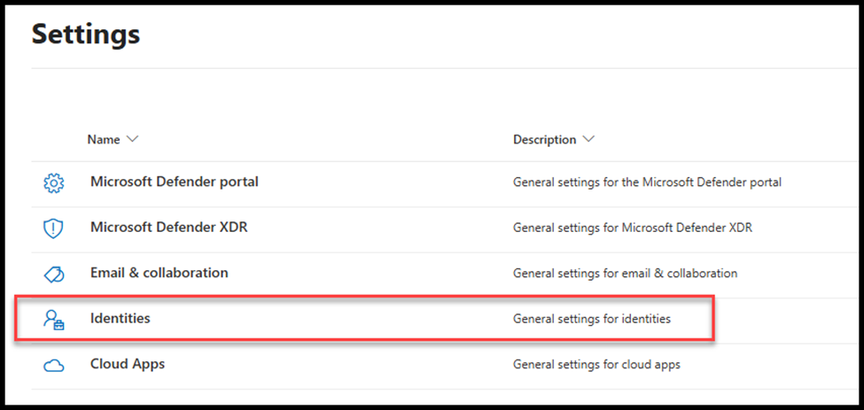
Task: Click the email & collaboration description text
Action: click(625, 274)
